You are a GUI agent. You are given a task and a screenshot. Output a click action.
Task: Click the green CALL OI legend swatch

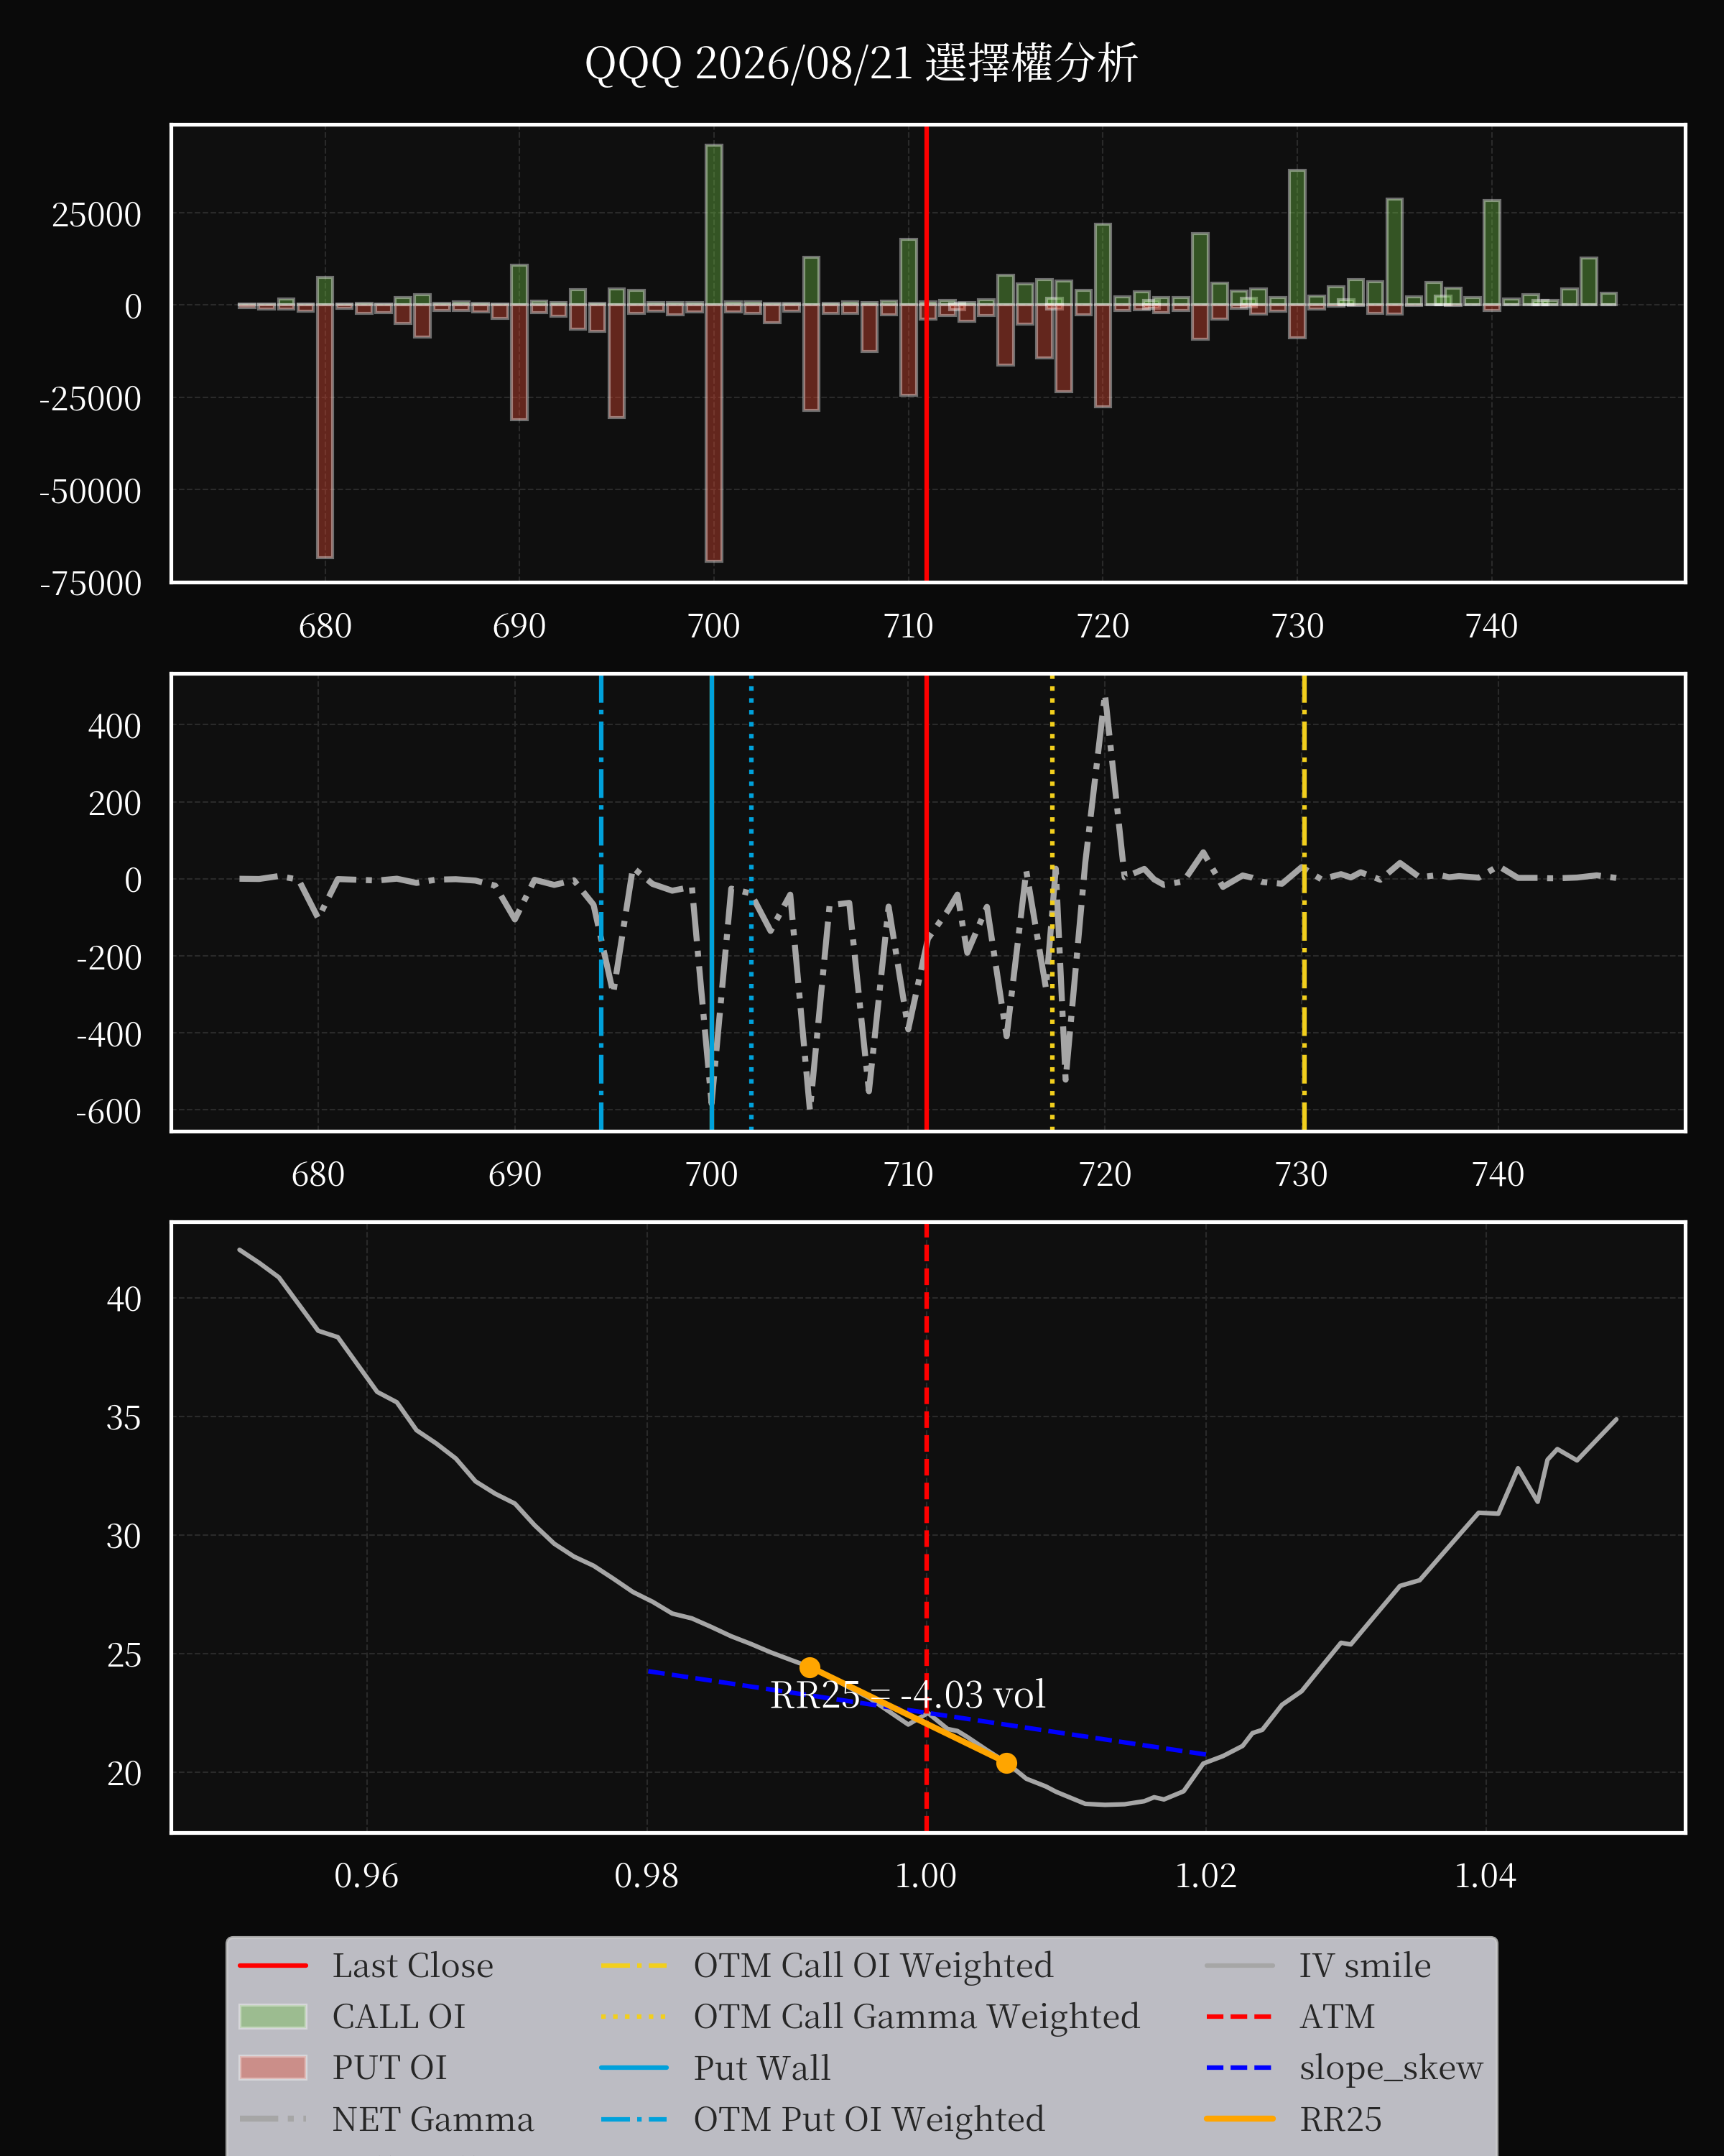[273, 2016]
